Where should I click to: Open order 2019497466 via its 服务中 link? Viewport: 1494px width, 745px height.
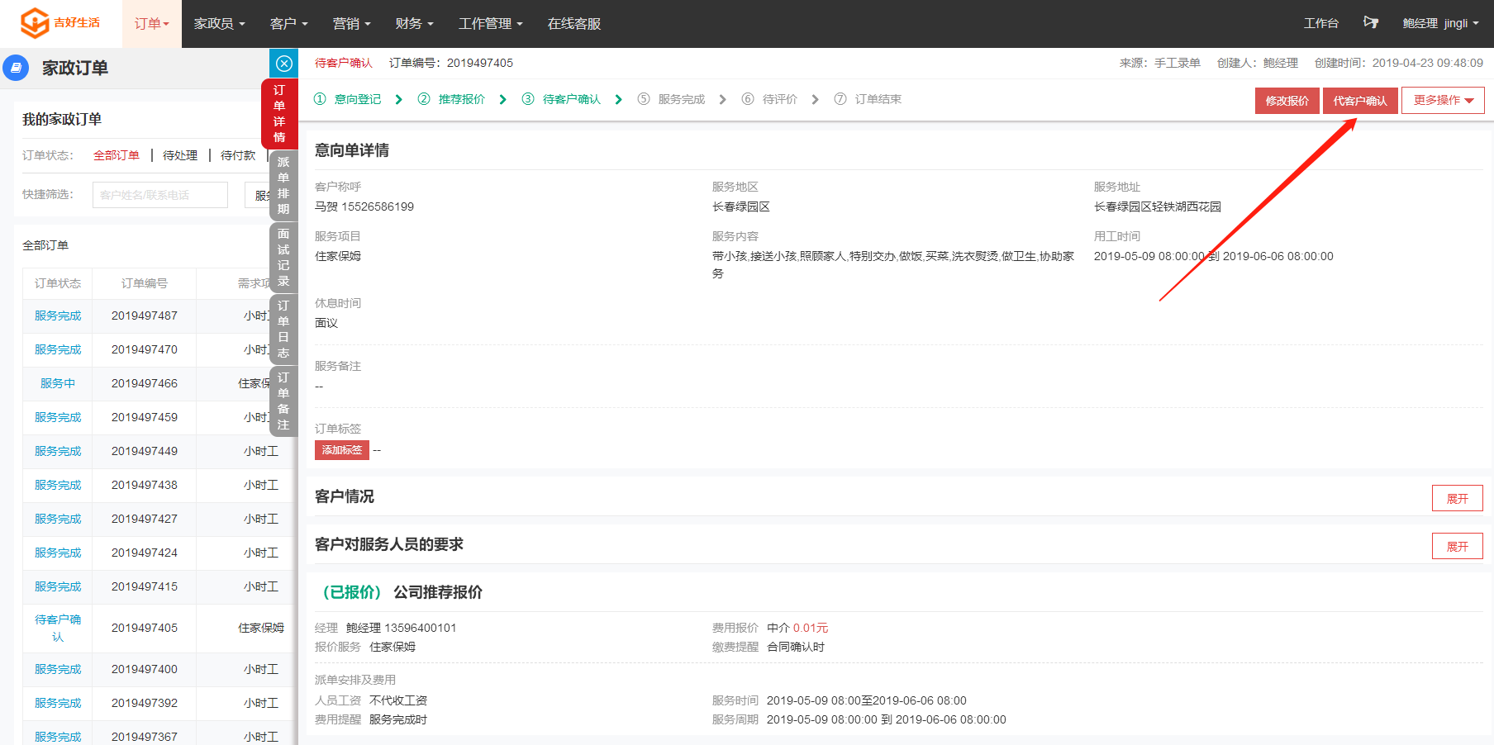pos(58,383)
